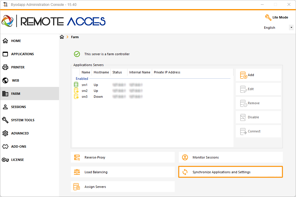Screen dimensions: 296x197
Task: Click the System Tools wrench icon
Action: [x=5, y=120]
